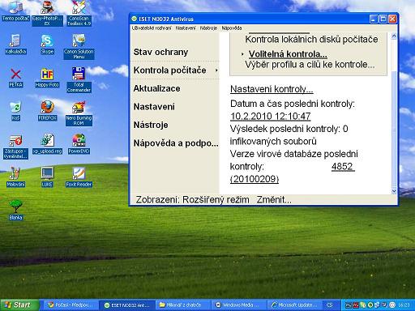The height and width of the screenshot is (311, 415).
Task: Open Nero Burning ROM shortcut
Action: point(79,113)
